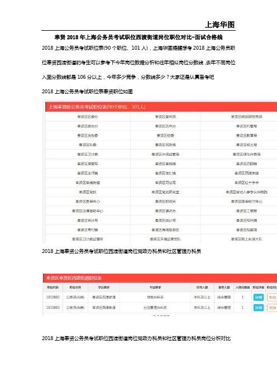Select table cell 奉贤区民政局
The image size is (277, 392).
pyautogui.click(x=165, y=145)
